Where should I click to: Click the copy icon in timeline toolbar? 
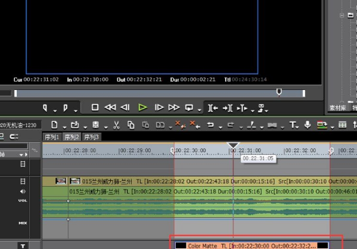click(x=131, y=125)
